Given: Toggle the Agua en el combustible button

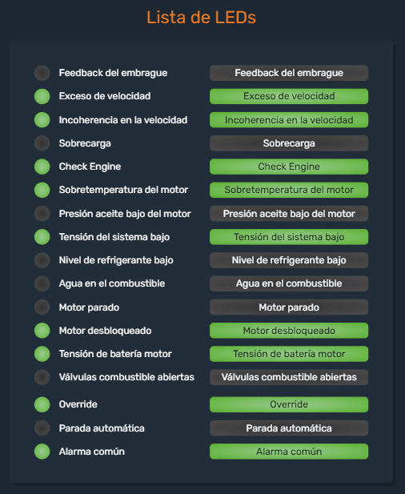Looking at the screenshot, I should [289, 283].
